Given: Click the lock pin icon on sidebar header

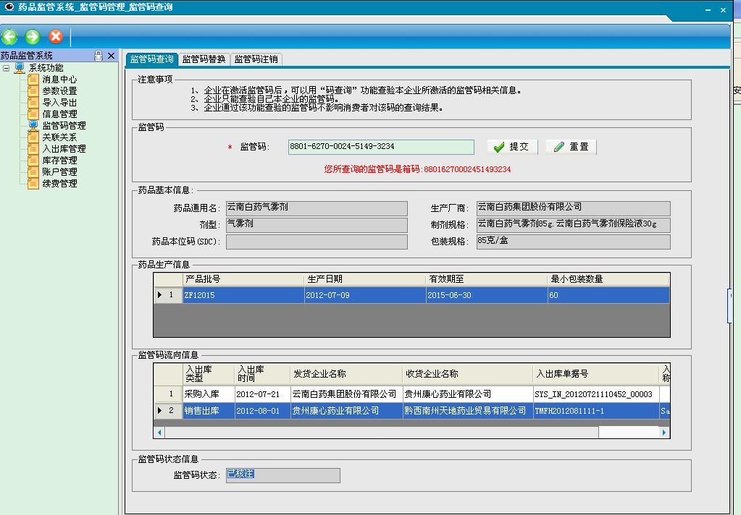Looking at the screenshot, I should pyautogui.click(x=99, y=56).
